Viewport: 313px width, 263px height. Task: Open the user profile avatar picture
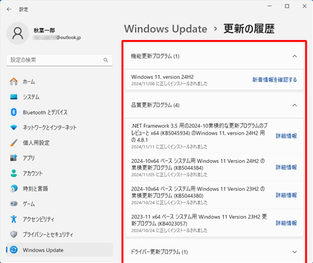pyautogui.click(x=18, y=33)
